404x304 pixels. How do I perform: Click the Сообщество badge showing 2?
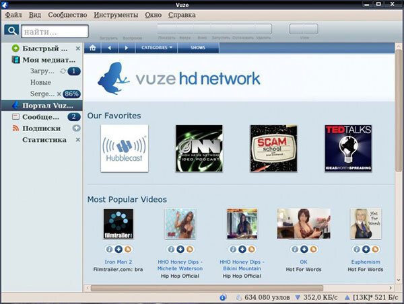[74, 117]
